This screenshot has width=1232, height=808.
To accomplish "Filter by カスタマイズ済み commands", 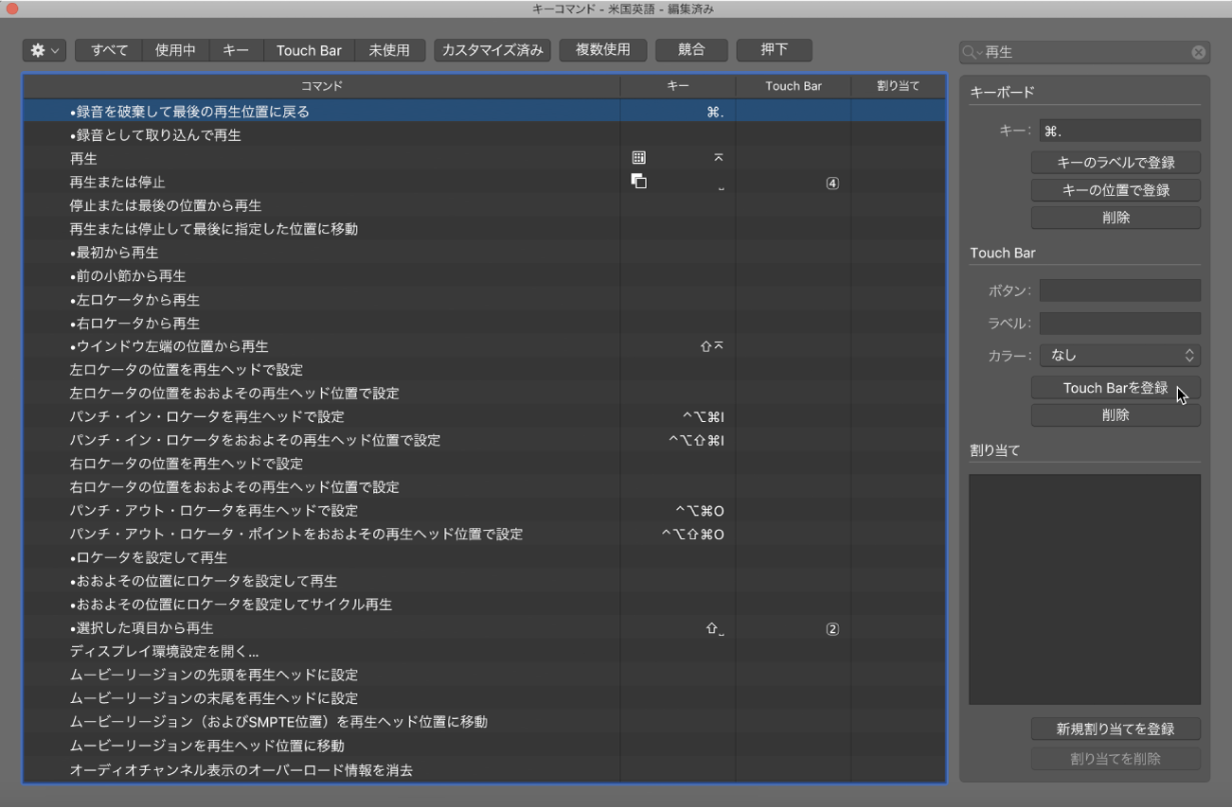I will (492, 50).
